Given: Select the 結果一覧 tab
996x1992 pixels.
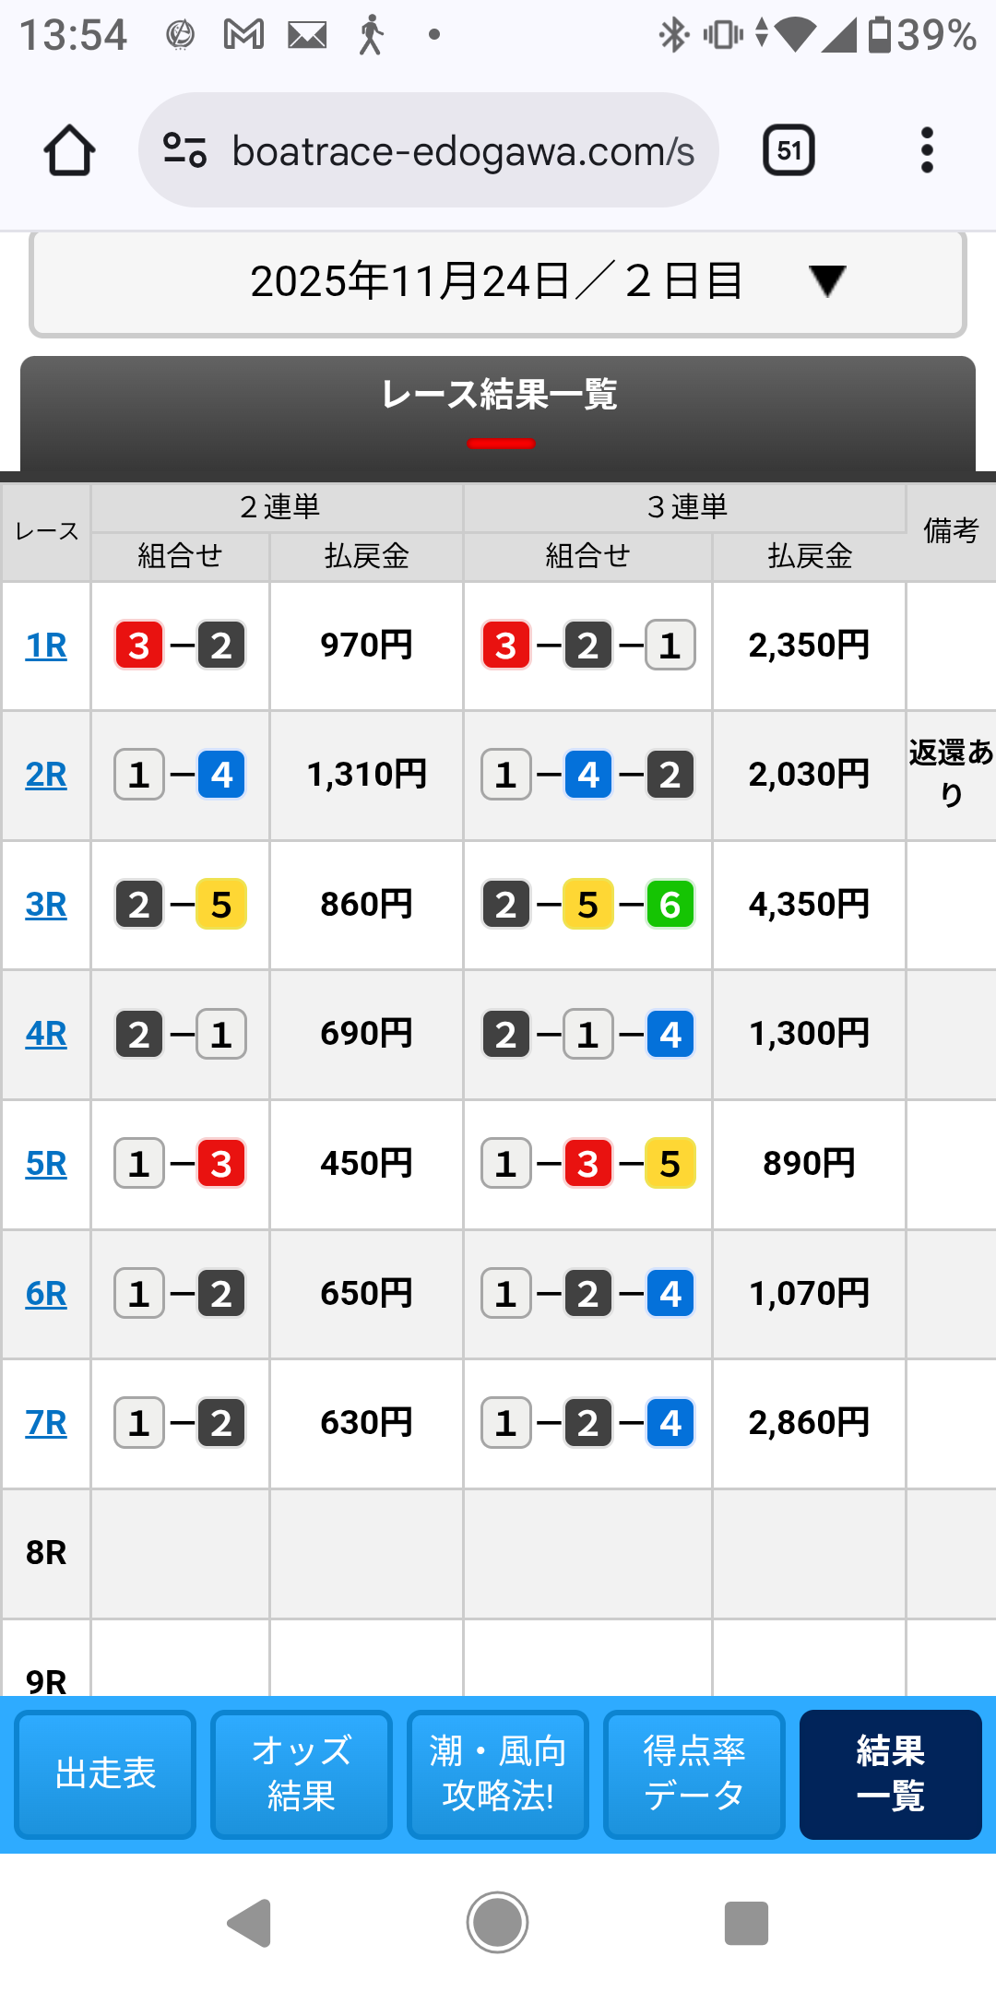Looking at the screenshot, I should click(890, 1773).
